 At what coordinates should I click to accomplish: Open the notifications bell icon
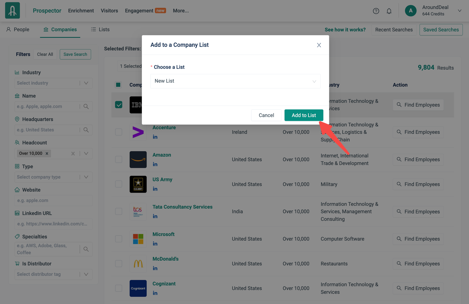click(x=389, y=11)
